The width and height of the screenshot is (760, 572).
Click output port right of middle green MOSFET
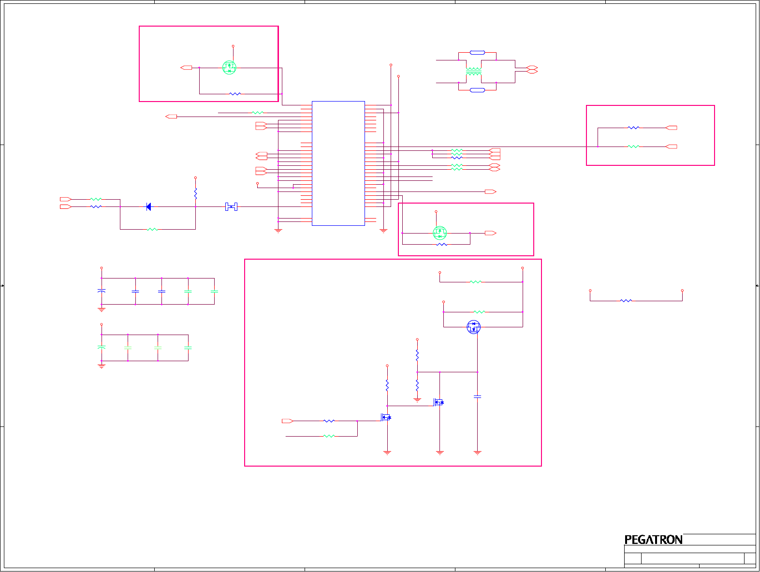pyautogui.click(x=490, y=233)
